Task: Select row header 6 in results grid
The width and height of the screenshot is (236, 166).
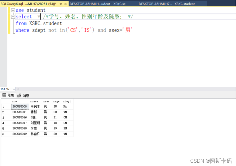Action: (6, 134)
